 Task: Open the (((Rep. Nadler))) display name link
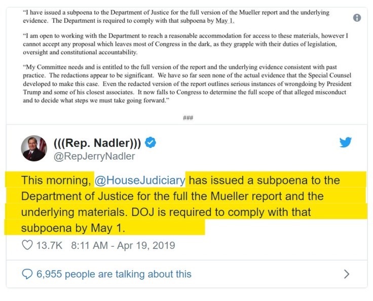(x=97, y=143)
